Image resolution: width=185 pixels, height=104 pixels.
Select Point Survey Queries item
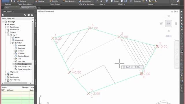(x=24, y=67)
